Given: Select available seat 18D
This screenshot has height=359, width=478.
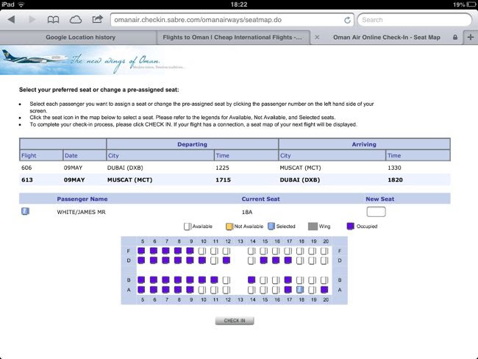Looking at the screenshot, I should tap(300, 260).
